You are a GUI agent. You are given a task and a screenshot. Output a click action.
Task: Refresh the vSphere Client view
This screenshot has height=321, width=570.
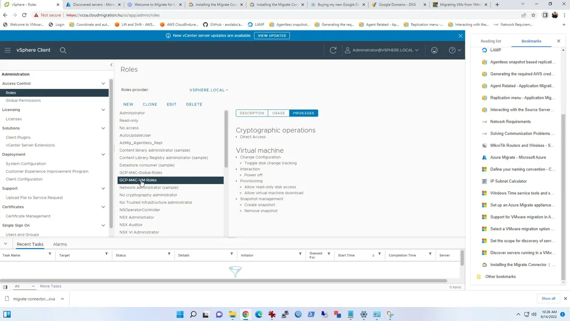pyautogui.click(x=333, y=50)
